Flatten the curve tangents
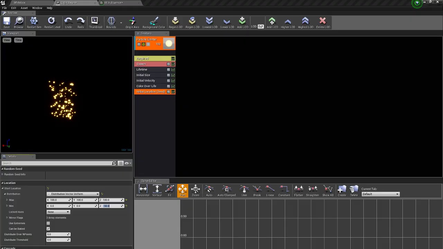 (298, 191)
